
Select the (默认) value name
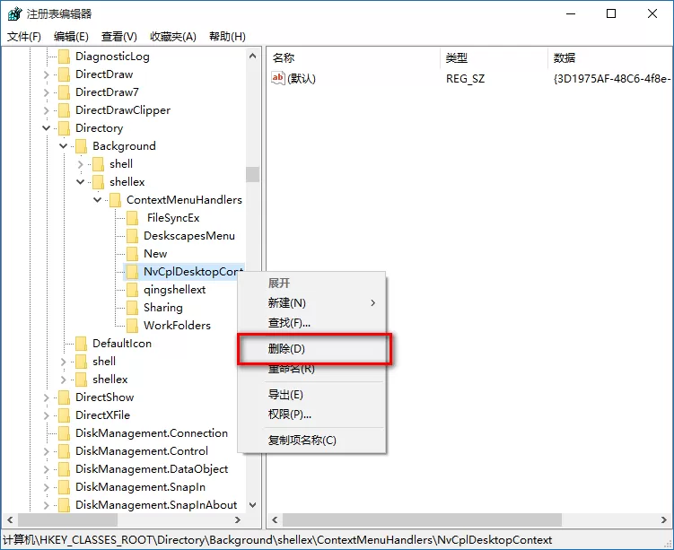pyautogui.click(x=302, y=79)
